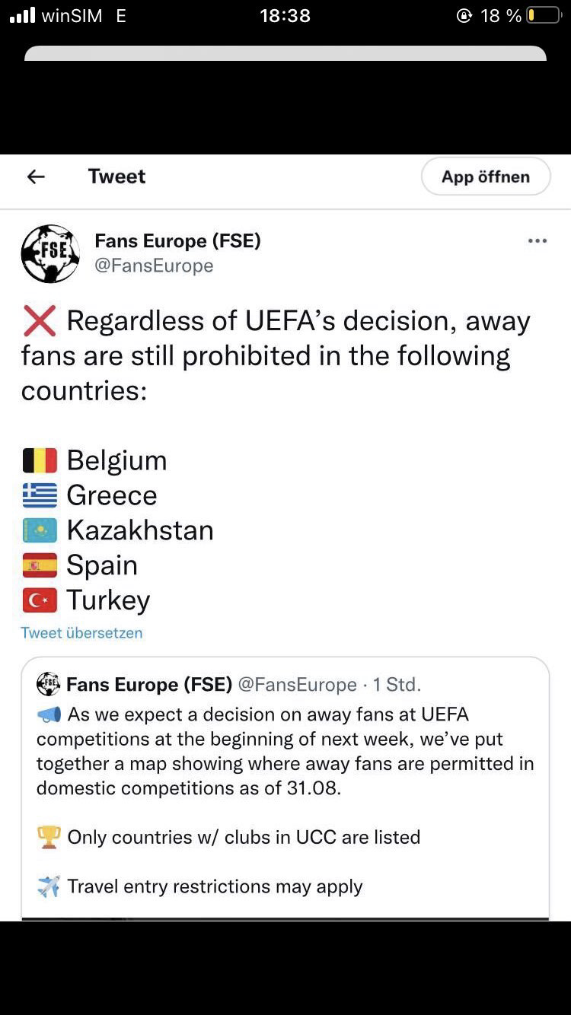Tap the trophy emoji in quoted tweet
Image resolution: width=571 pixels, height=1015 pixels.
click(49, 837)
